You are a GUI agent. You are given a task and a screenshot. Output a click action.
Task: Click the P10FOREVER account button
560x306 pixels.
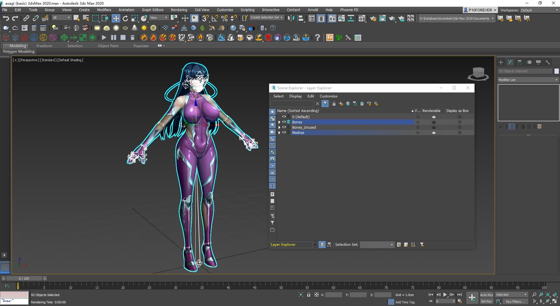point(480,10)
